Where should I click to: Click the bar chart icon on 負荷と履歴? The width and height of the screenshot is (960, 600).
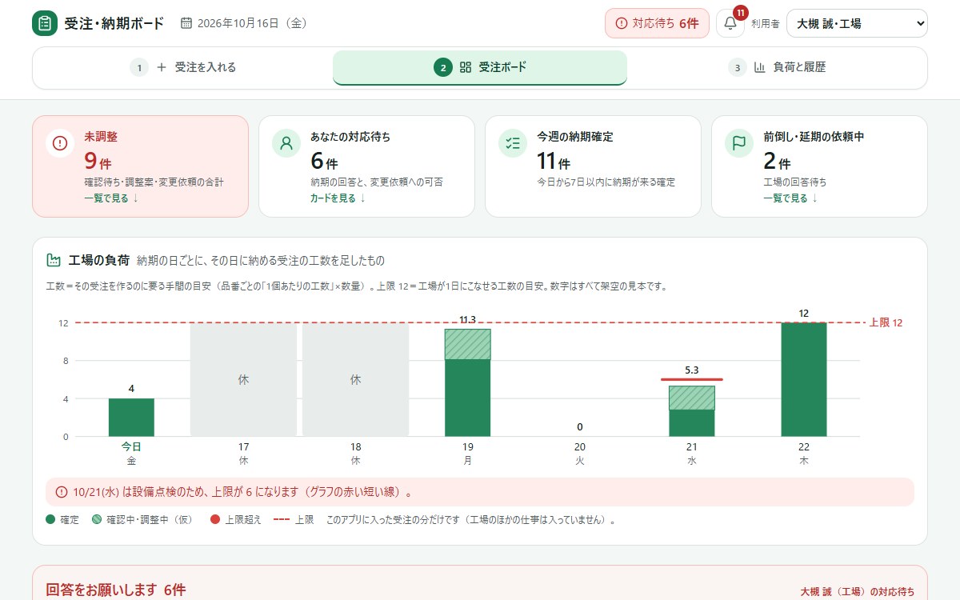point(760,67)
